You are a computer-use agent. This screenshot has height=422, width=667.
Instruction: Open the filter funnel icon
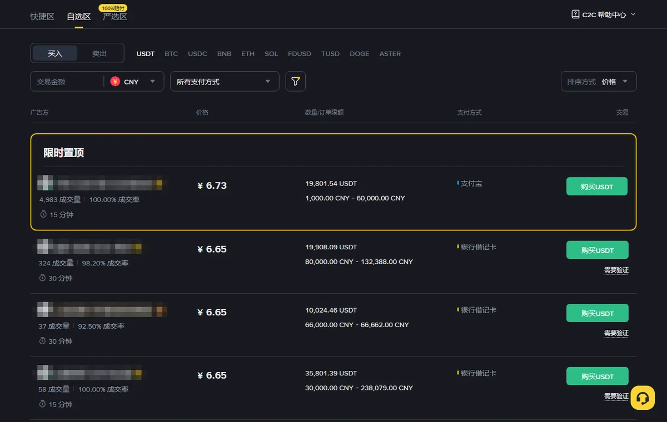coord(296,82)
